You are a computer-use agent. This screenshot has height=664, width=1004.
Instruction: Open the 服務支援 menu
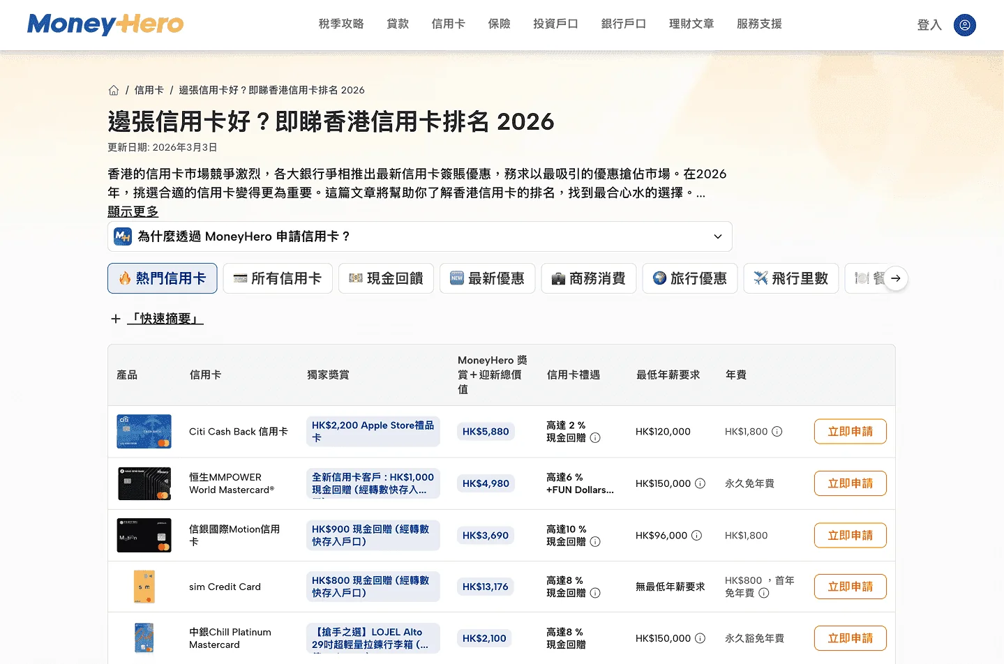[x=759, y=24]
